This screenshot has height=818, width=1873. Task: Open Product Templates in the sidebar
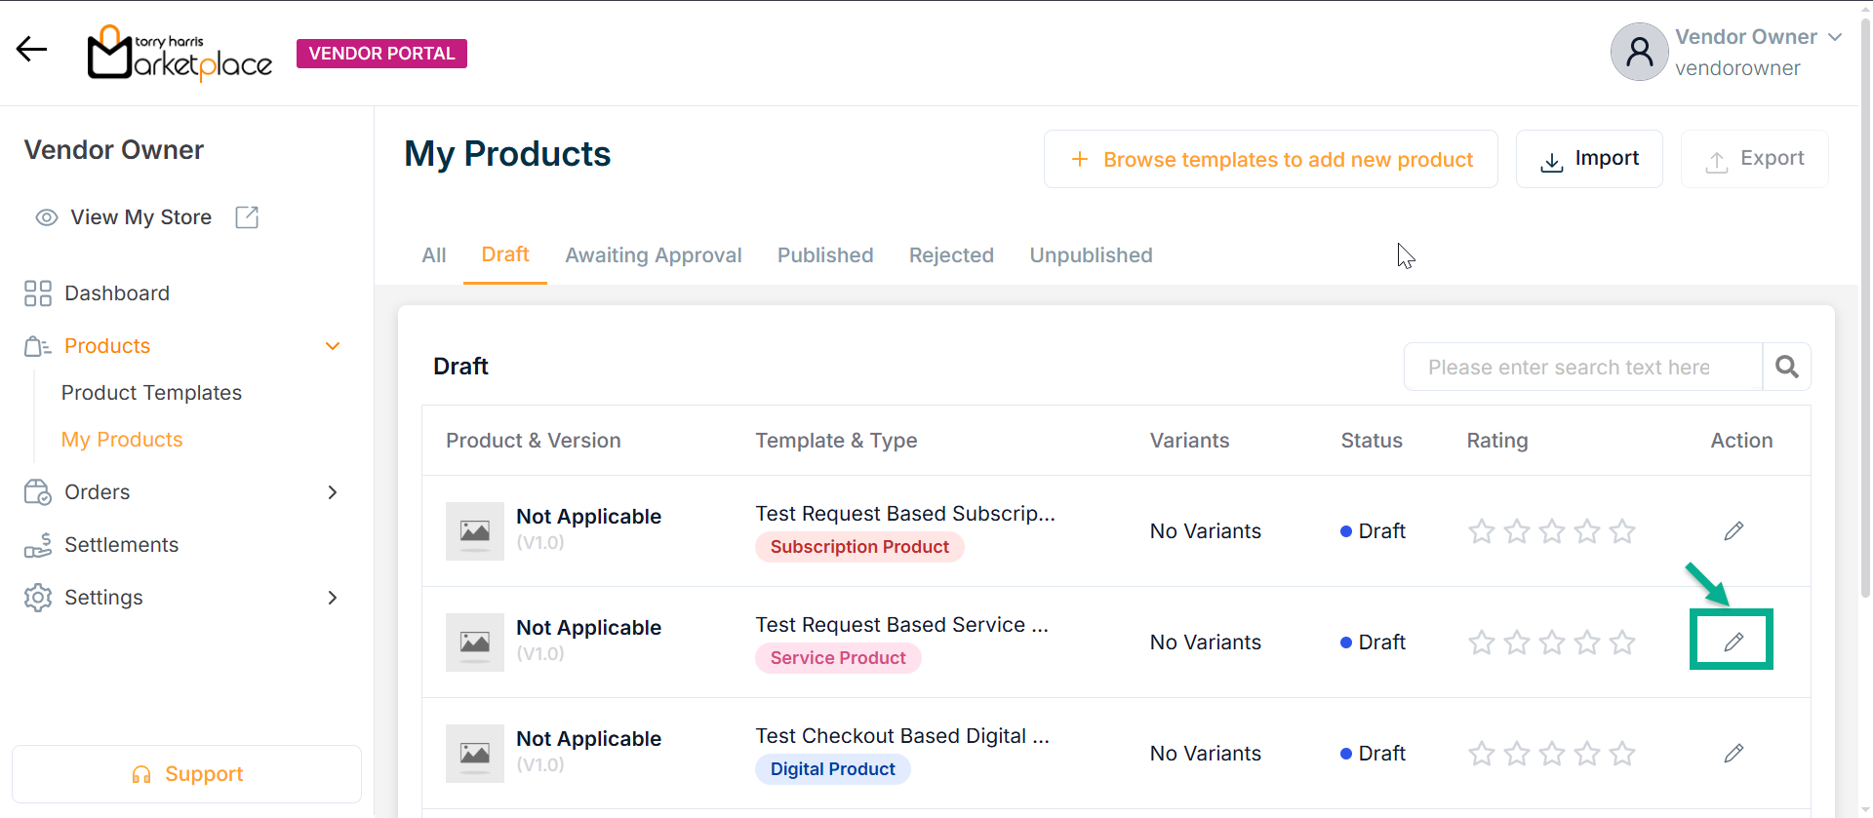click(151, 393)
